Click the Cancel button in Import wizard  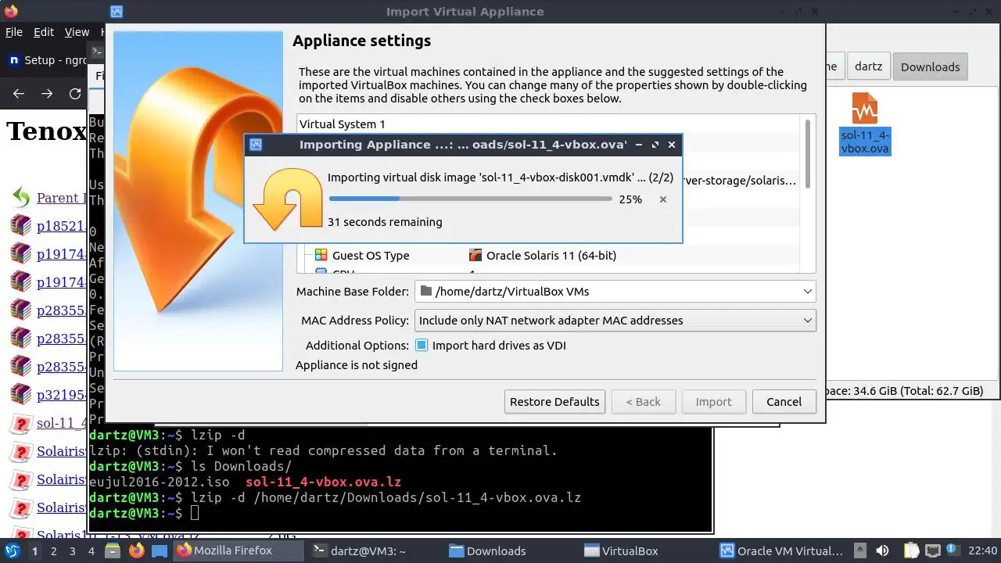784,401
